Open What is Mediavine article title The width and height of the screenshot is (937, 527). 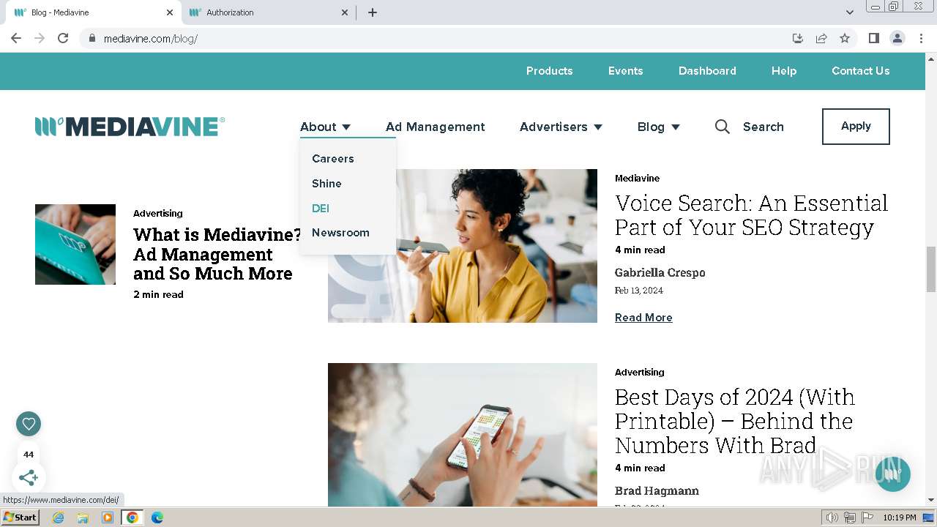[217, 254]
